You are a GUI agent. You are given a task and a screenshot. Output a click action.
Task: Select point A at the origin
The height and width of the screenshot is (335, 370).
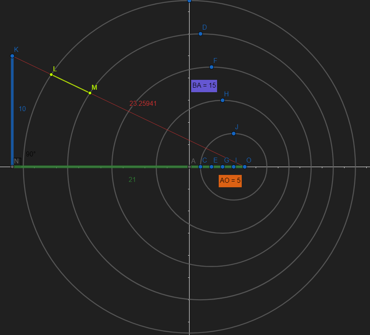[190, 166]
